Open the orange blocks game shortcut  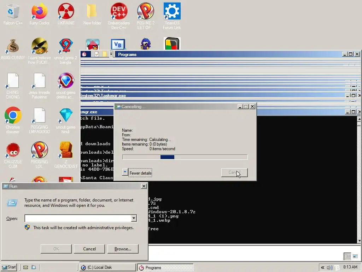[x=66, y=150]
